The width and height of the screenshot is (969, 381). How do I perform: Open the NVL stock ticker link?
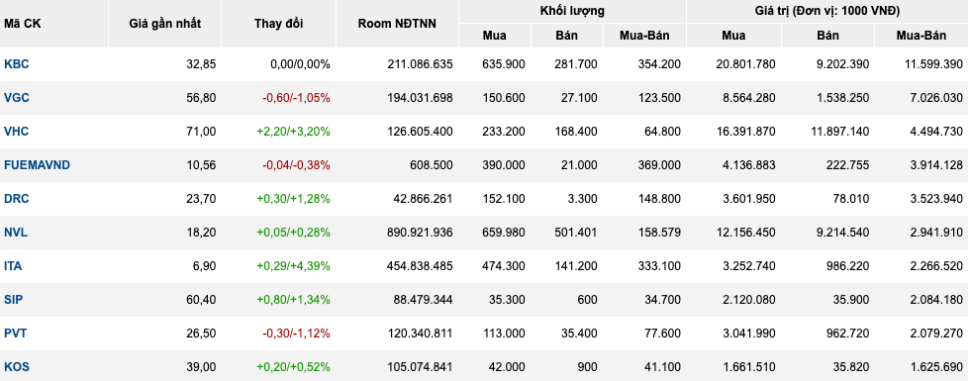point(16,233)
